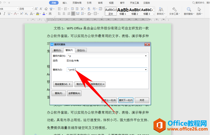Click the line spacing icon

(82, 14)
